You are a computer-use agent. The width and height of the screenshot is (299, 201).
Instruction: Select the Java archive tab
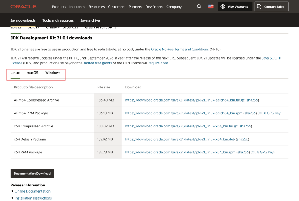point(90,20)
